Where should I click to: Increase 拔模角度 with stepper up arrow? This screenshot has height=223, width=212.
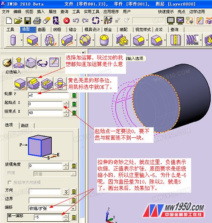tap(66, 164)
